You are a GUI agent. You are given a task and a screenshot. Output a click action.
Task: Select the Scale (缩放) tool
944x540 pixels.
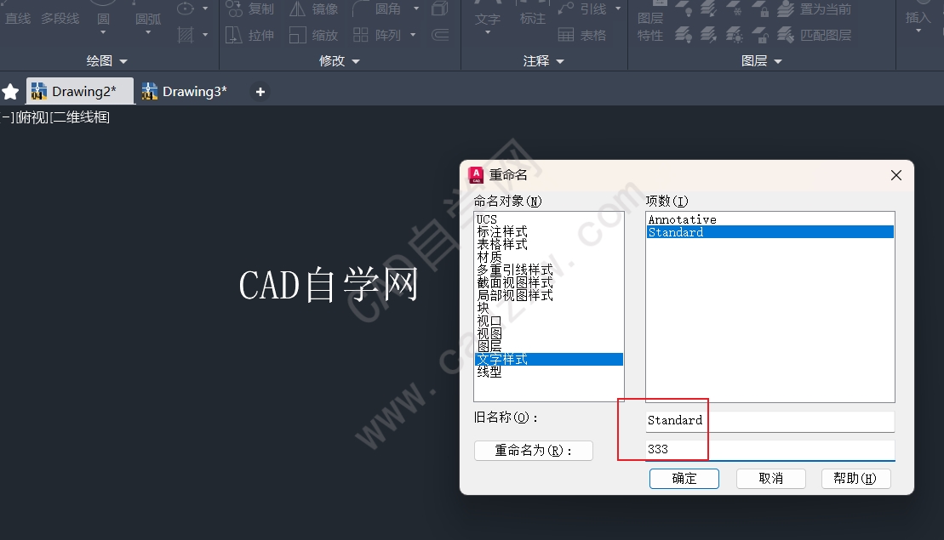click(x=313, y=36)
